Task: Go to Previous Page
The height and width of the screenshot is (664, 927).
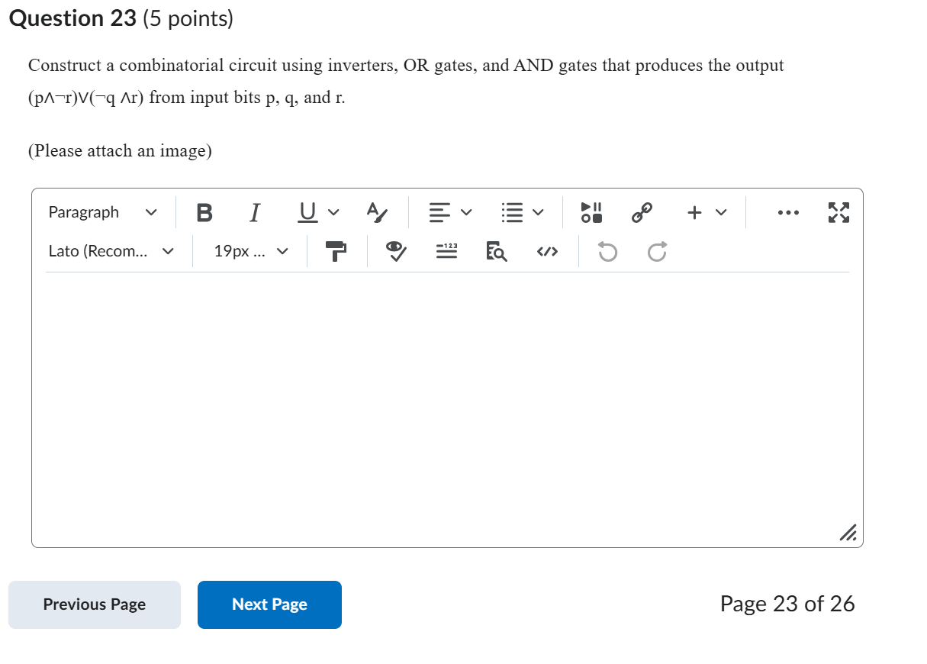Action: [95, 604]
